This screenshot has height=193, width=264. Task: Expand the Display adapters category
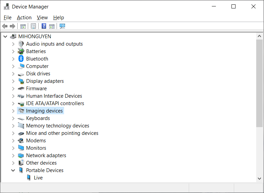pos(13,81)
